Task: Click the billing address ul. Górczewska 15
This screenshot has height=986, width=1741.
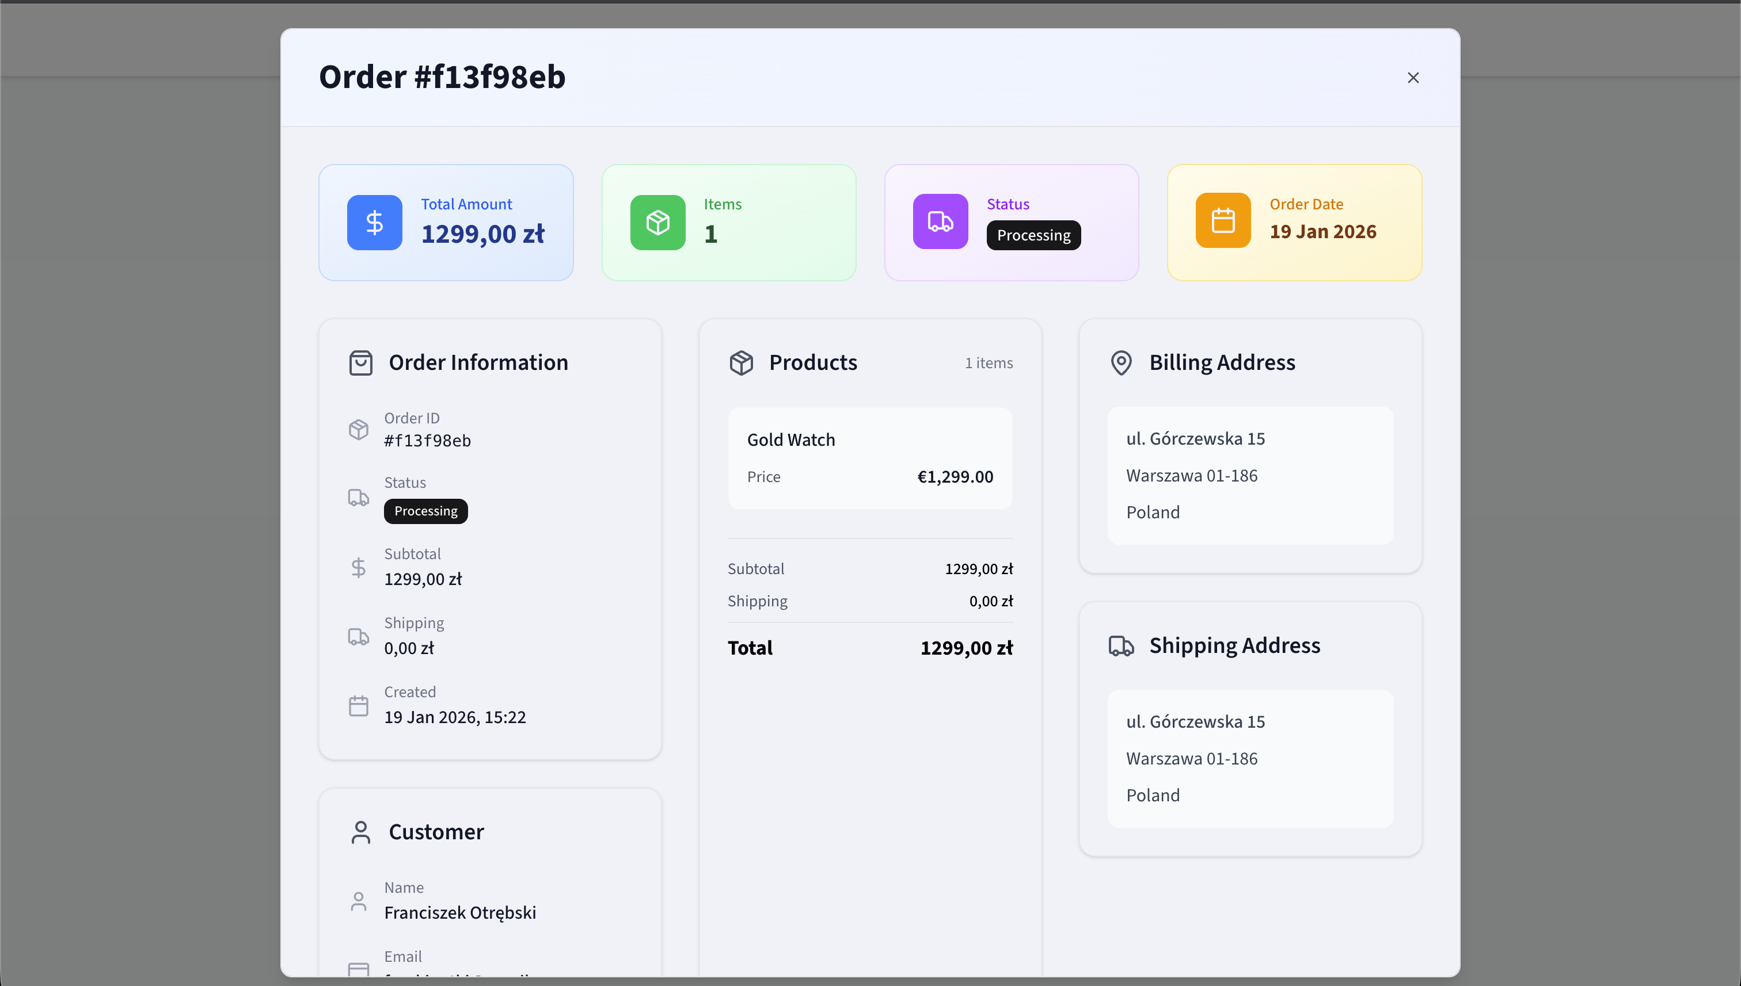Action: click(x=1195, y=439)
